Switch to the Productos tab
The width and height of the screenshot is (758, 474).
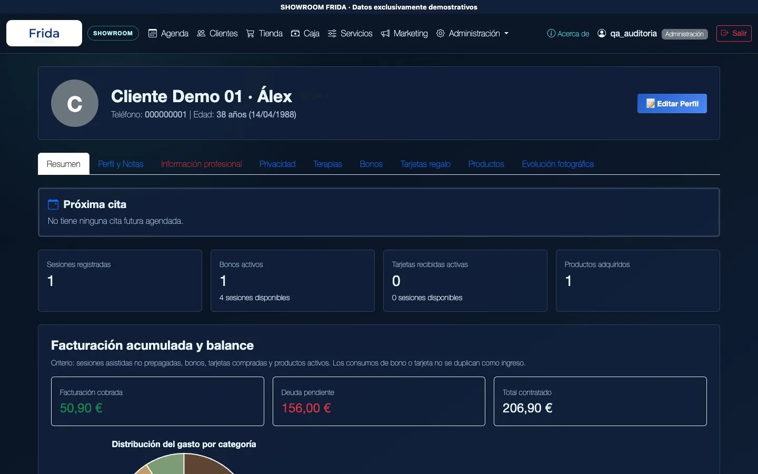click(486, 164)
